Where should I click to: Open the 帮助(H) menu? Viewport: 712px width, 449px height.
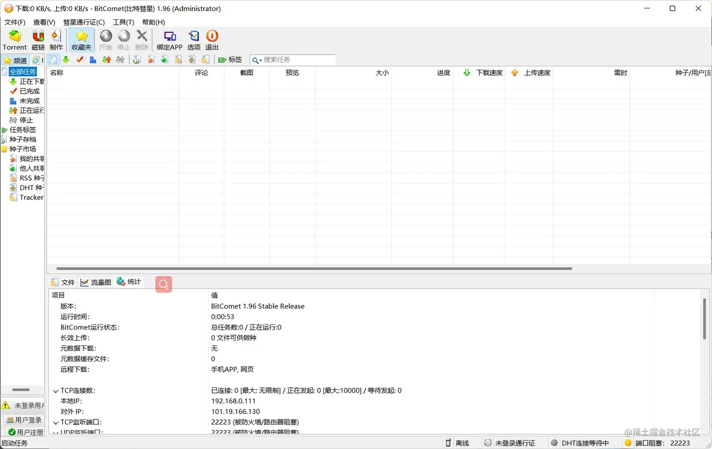[154, 22]
